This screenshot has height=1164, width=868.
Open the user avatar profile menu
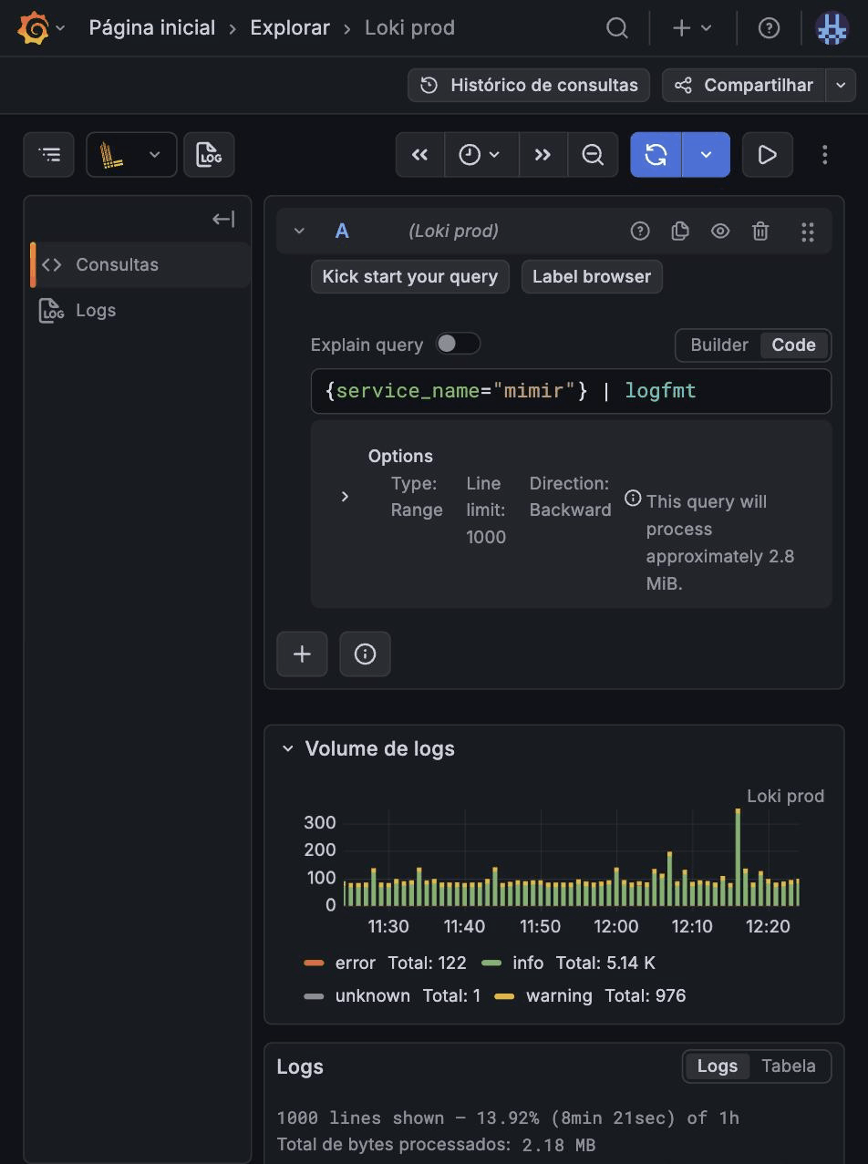tap(832, 28)
